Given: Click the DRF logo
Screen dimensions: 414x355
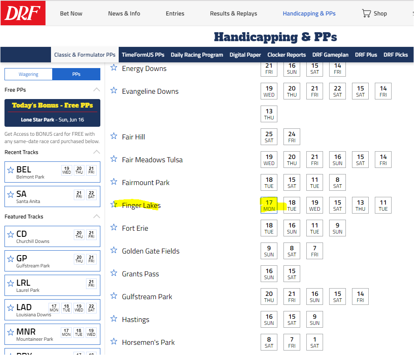Looking at the screenshot, I should (23, 13).
